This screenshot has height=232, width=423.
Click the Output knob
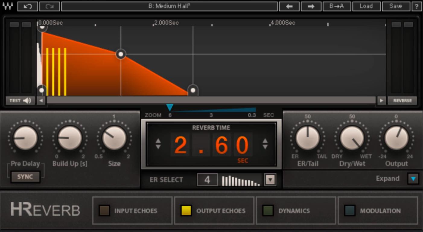pos(396,138)
